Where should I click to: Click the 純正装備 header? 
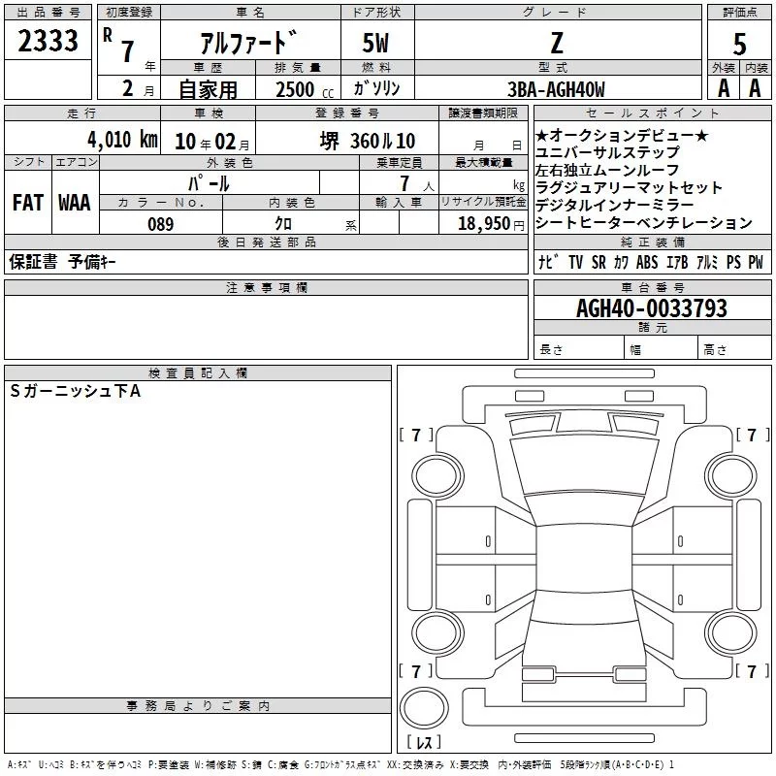click(652, 242)
